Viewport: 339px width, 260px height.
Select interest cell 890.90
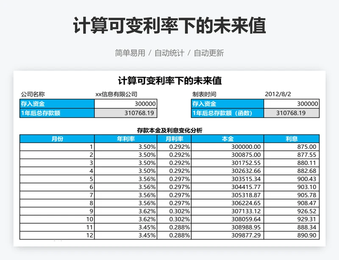[x=292, y=235]
